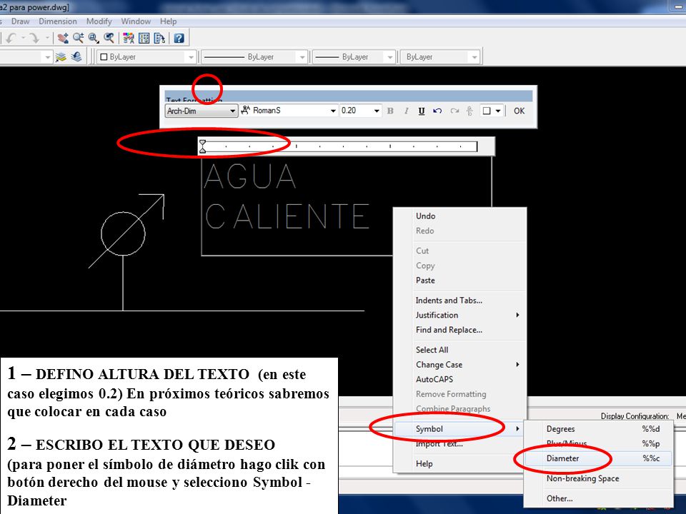Expand the Change Case submenu

coord(459,365)
